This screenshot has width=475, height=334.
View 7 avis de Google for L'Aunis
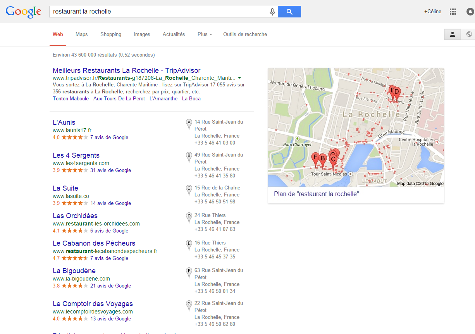[109, 137]
